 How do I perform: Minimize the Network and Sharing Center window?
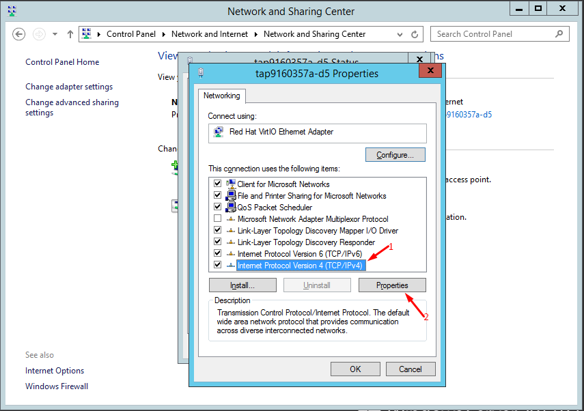[519, 9]
